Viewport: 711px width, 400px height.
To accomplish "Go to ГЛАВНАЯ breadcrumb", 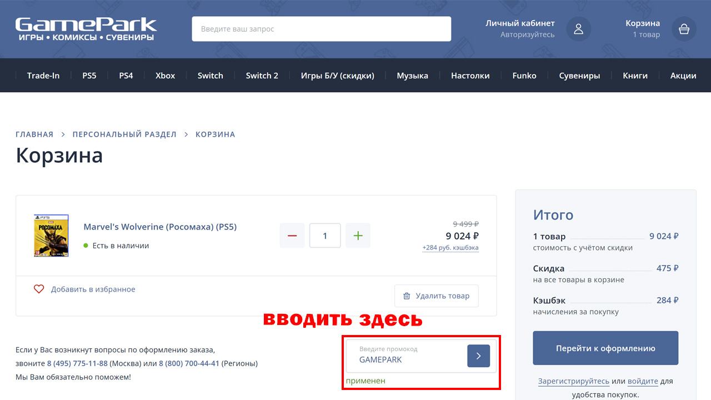I will [x=34, y=134].
